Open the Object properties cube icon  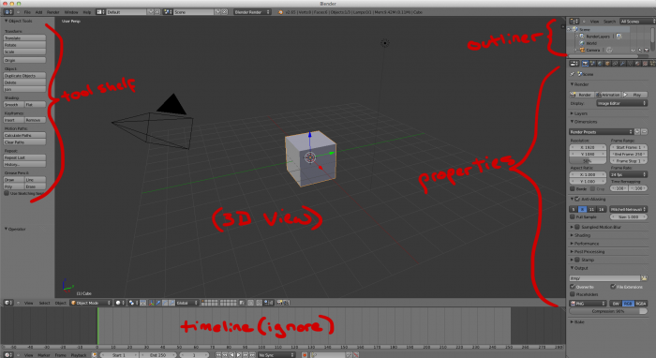[607, 64]
